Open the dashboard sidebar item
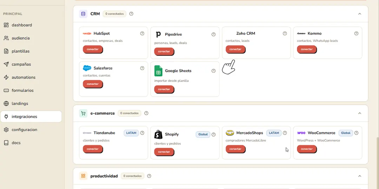The height and width of the screenshot is (189, 379). click(x=31, y=25)
